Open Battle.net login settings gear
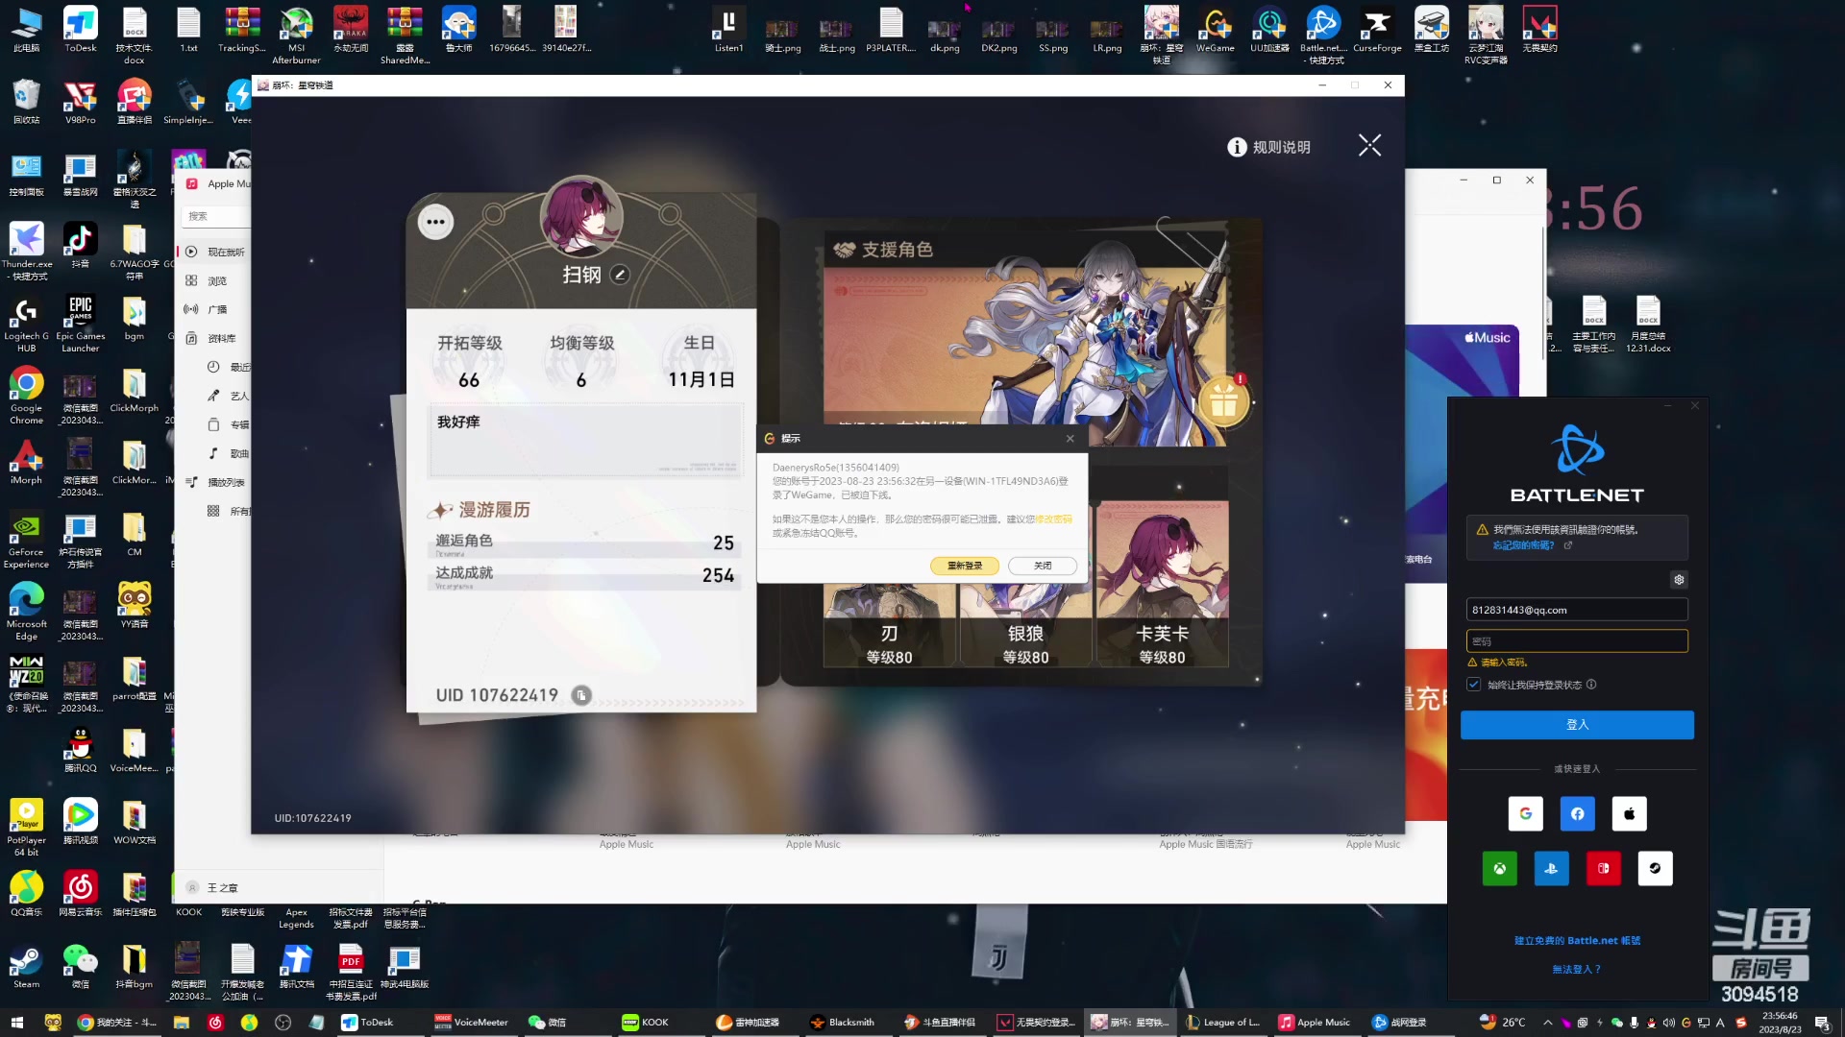 (1679, 579)
